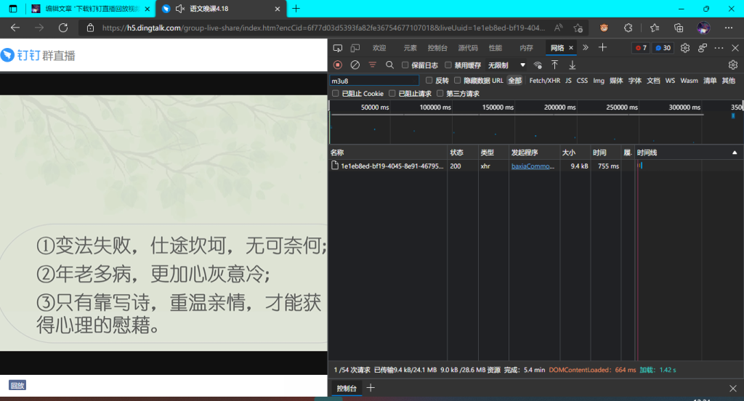The width and height of the screenshot is (744, 401).
Task: Enable the 禁用缓存 checkbox
Action: click(448, 65)
